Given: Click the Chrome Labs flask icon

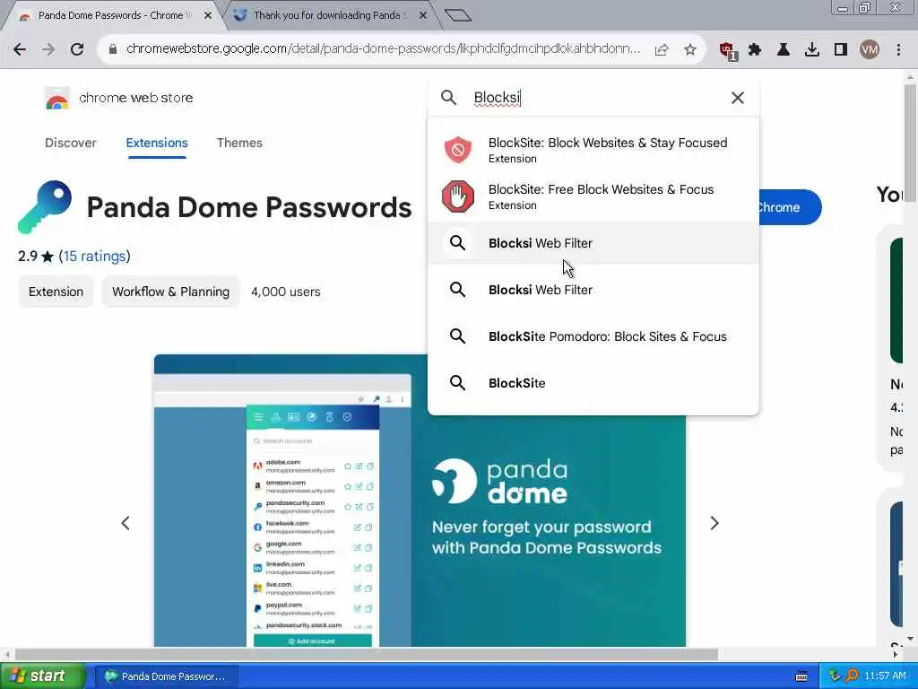Looking at the screenshot, I should coord(784,49).
